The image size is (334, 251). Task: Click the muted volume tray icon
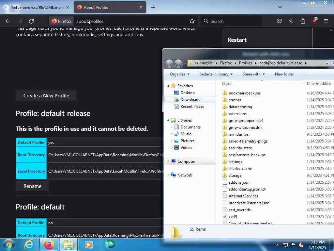tap(301, 245)
